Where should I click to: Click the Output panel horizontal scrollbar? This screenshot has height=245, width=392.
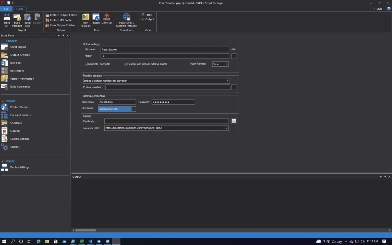(85, 230)
